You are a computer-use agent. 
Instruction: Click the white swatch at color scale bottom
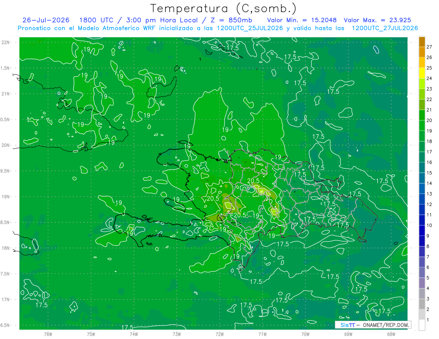(x=422, y=325)
